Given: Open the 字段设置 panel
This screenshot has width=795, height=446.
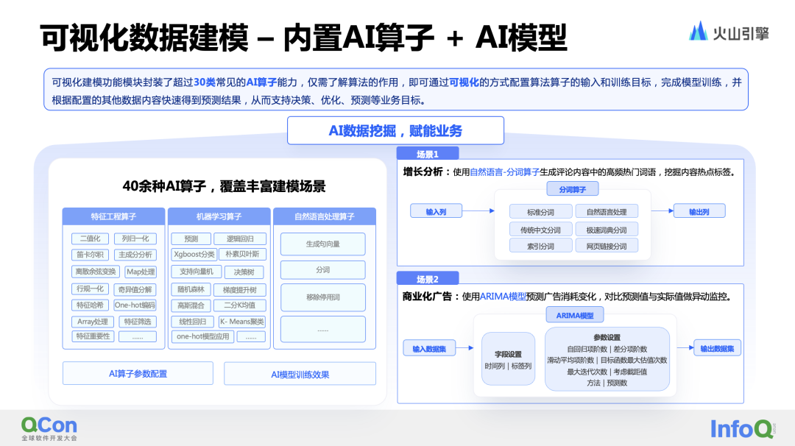Looking at the screenshot, I should (508, 359).
